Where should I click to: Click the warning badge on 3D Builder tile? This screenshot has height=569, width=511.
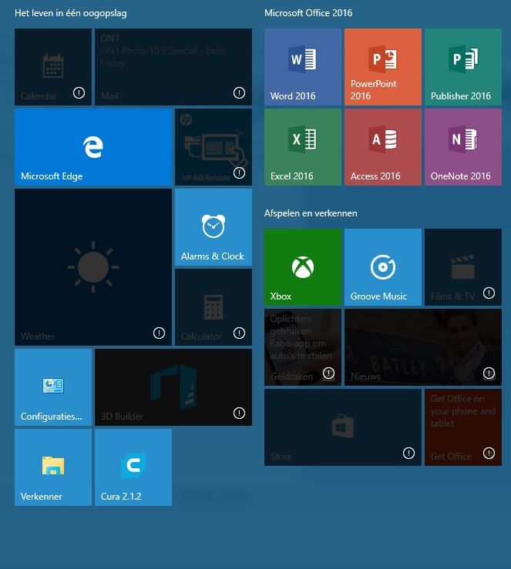point(239,413)
